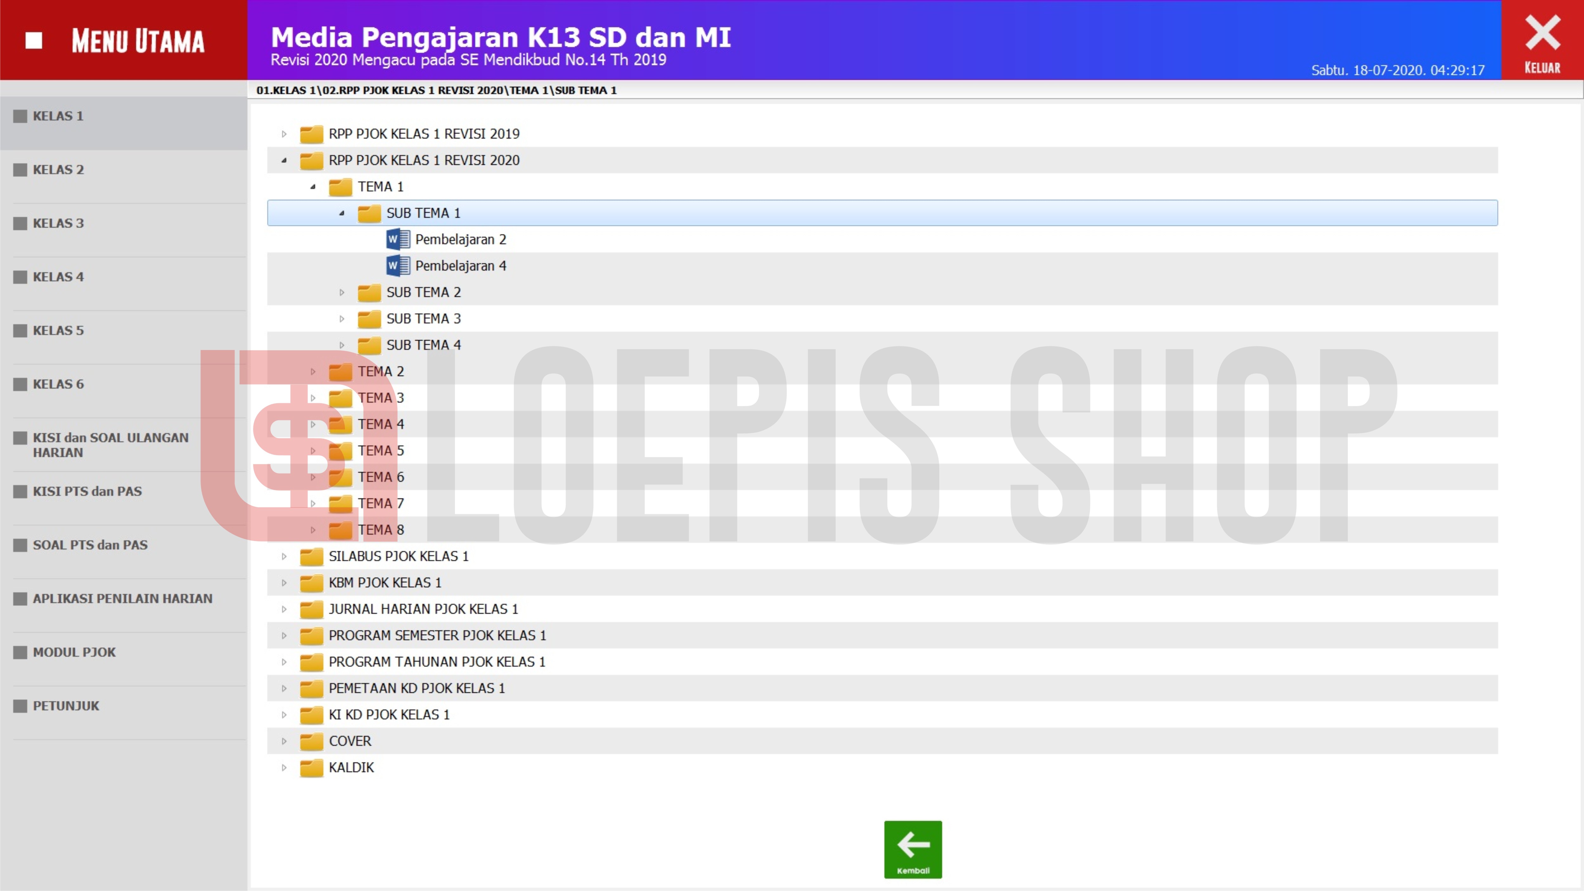Open the MODUL PJOK sidebar item
Viewport: 1584px width, 891px height.
pos(74,652)
